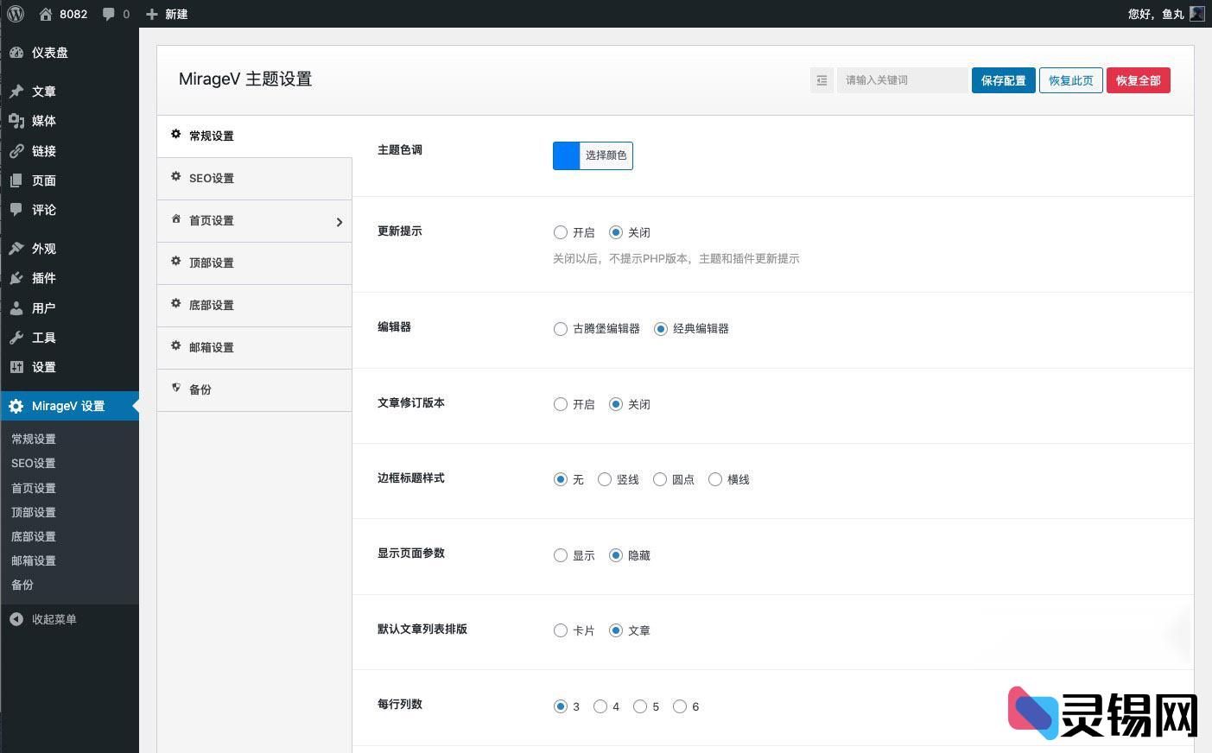Save settings with 保存配置 button
The image size is (1212, 753).
pyautogui.click(x=1003, y=79)
